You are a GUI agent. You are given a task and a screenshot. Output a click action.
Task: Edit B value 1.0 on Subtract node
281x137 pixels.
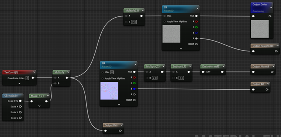(x=181, y=78)
